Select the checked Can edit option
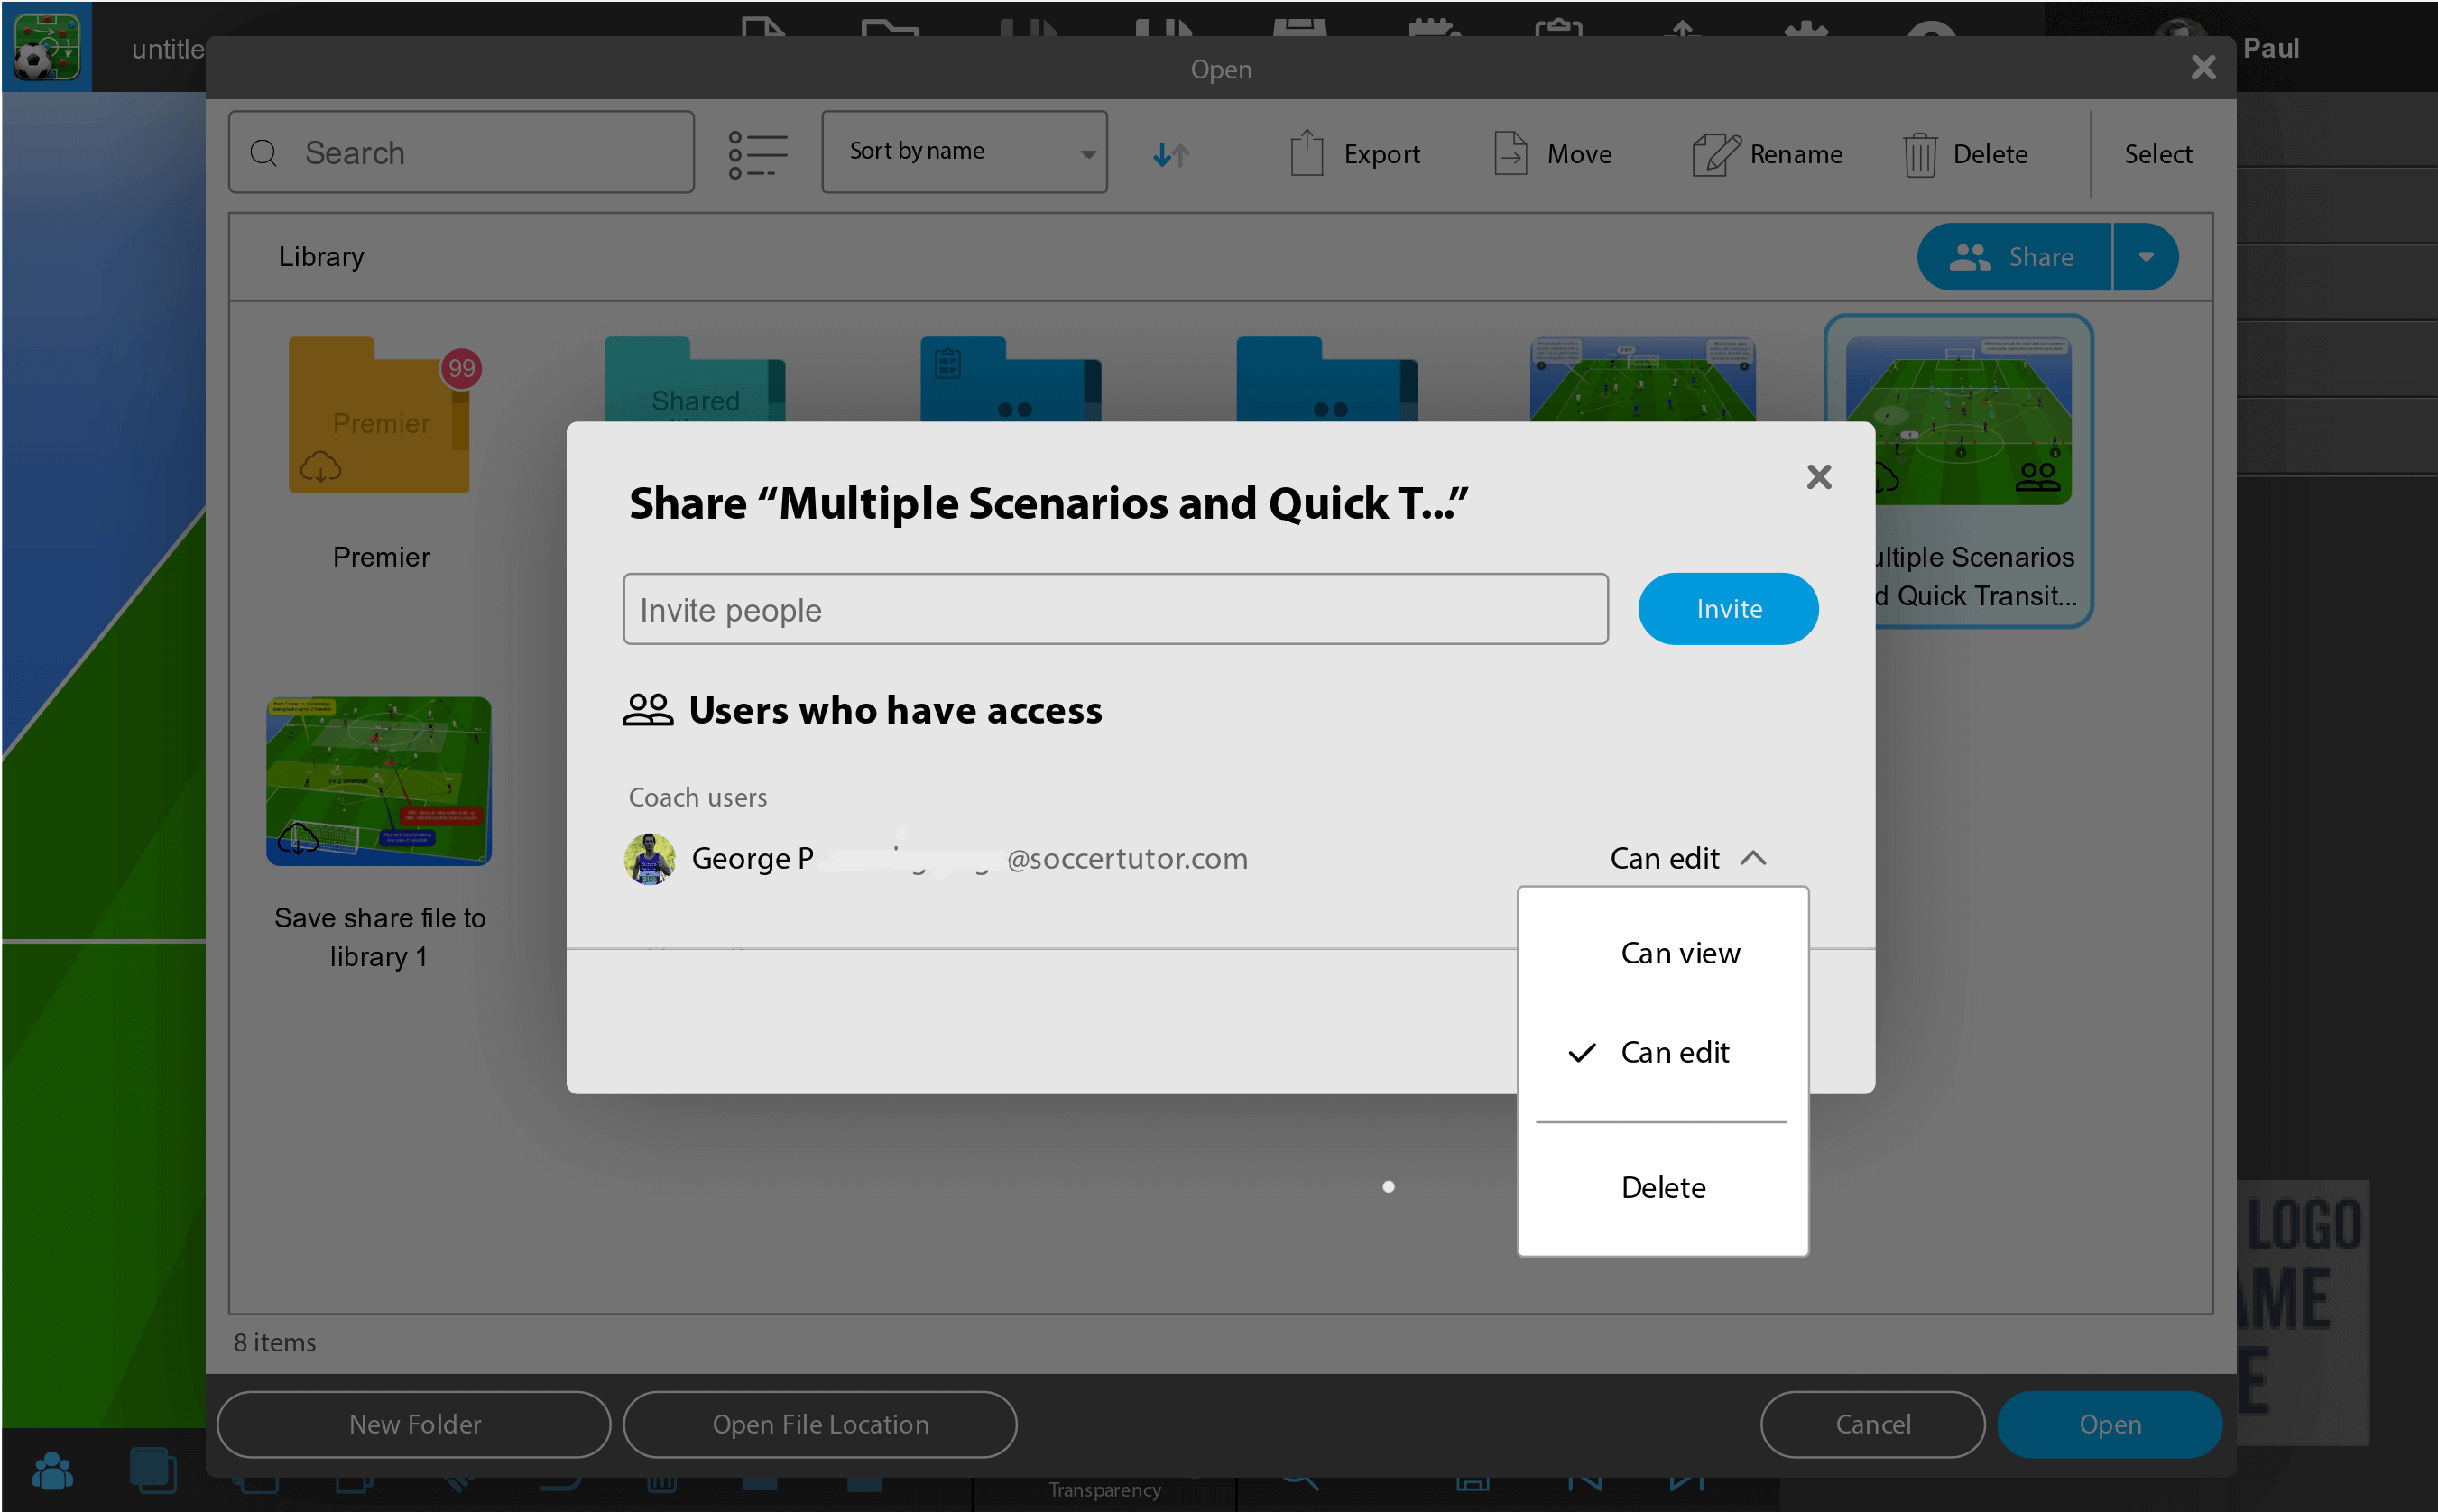This screenshot has width=2438, height=1512. (1673, 1052)
